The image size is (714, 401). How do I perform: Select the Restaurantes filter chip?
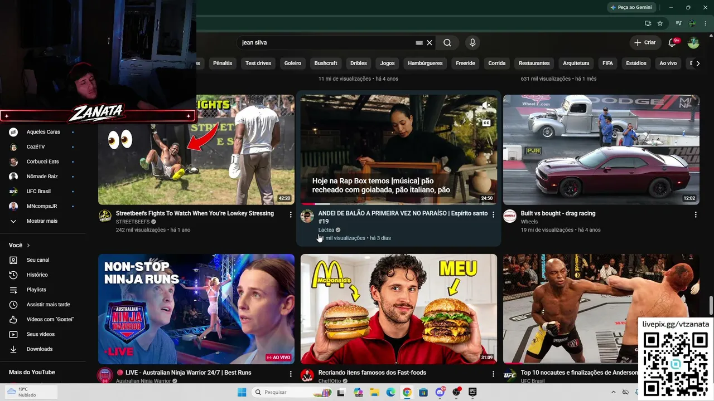pos(534,63)
